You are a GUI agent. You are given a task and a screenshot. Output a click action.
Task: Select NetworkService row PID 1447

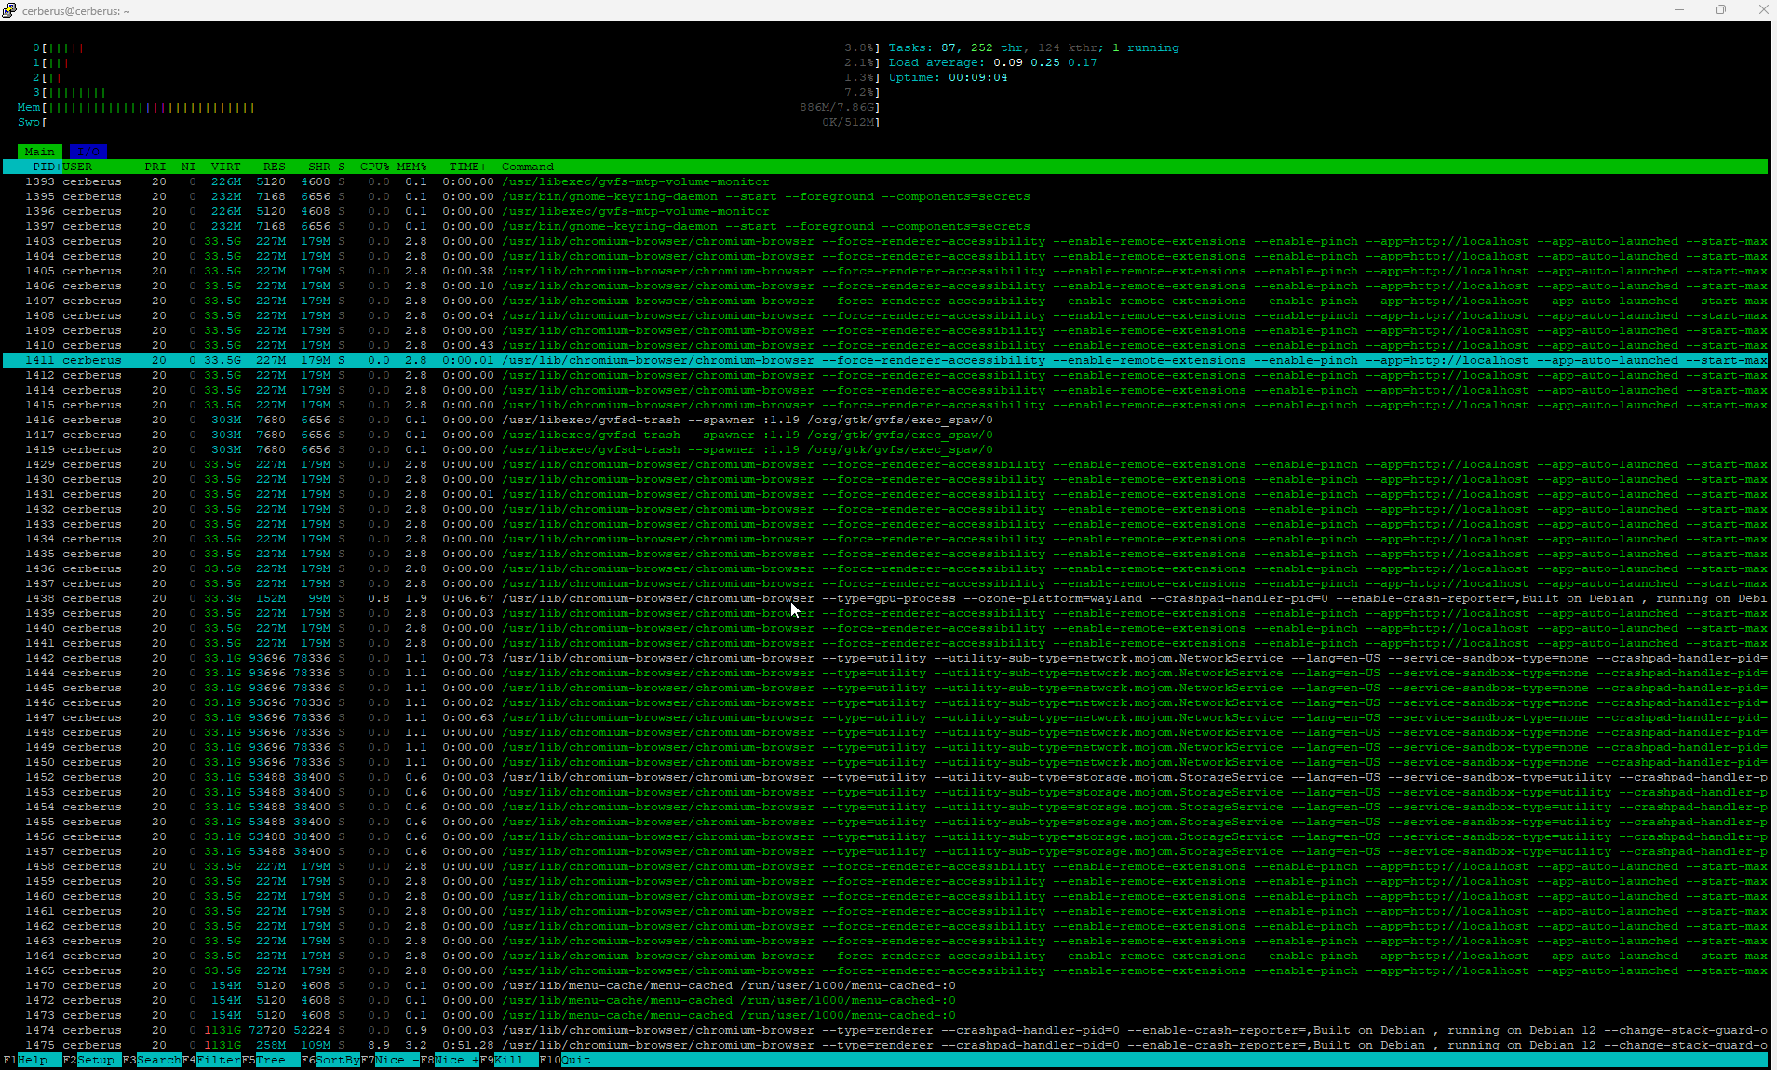click(x=885, y=717)
